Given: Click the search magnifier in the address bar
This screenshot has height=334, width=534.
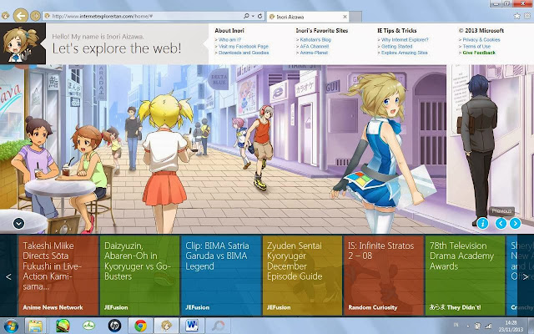Looking at the screenshot, I should tap(246, 16).
